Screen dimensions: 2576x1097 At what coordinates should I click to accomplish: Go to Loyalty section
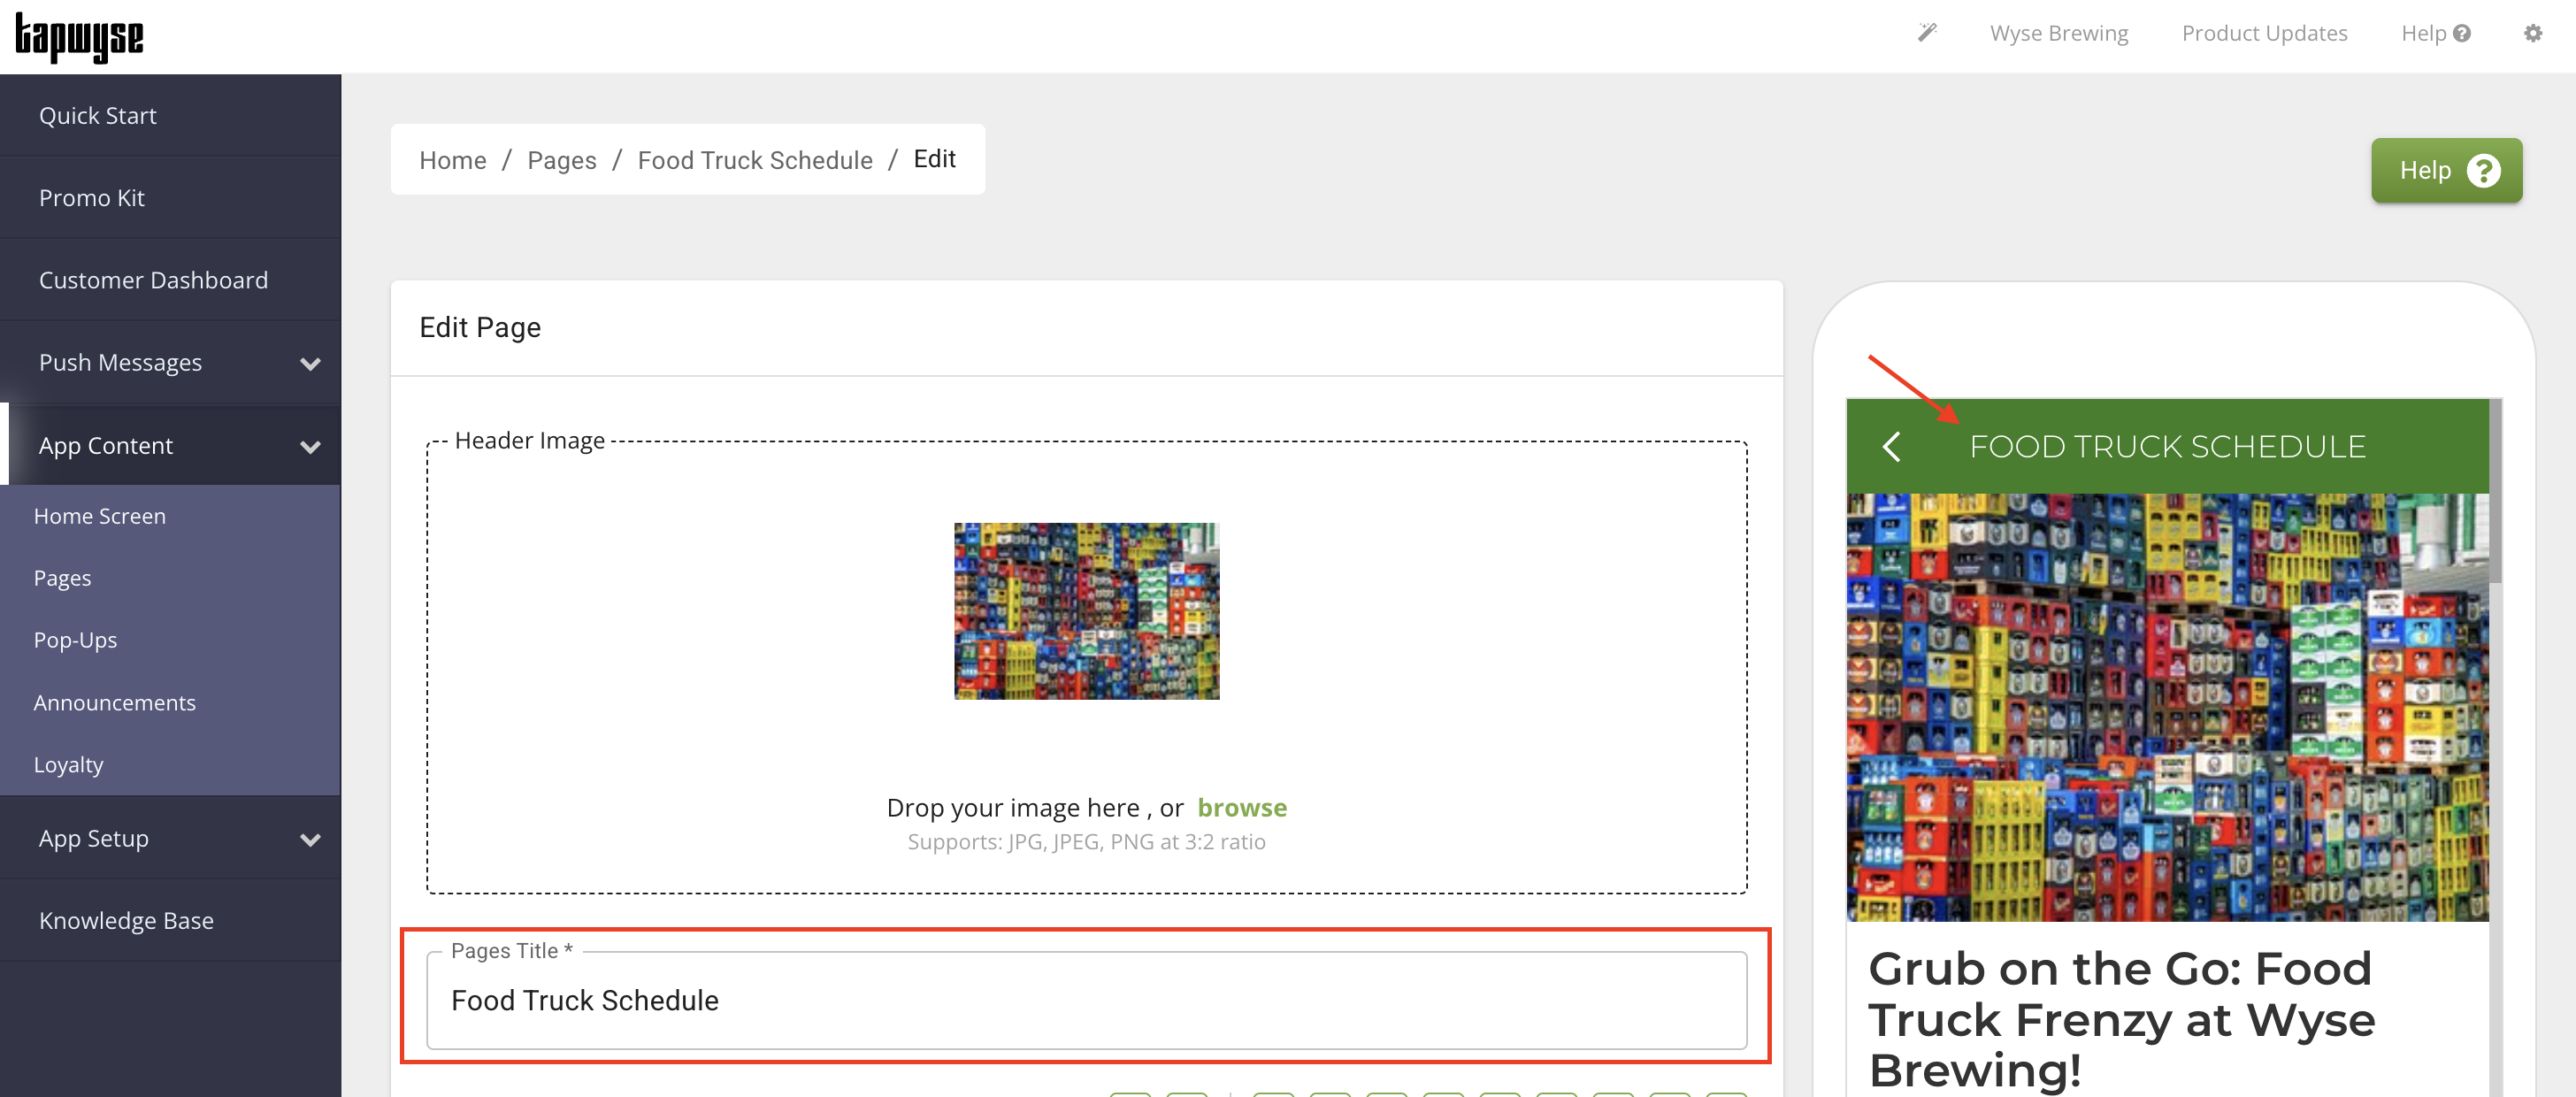pyautogui.click(x=68, y=765)
